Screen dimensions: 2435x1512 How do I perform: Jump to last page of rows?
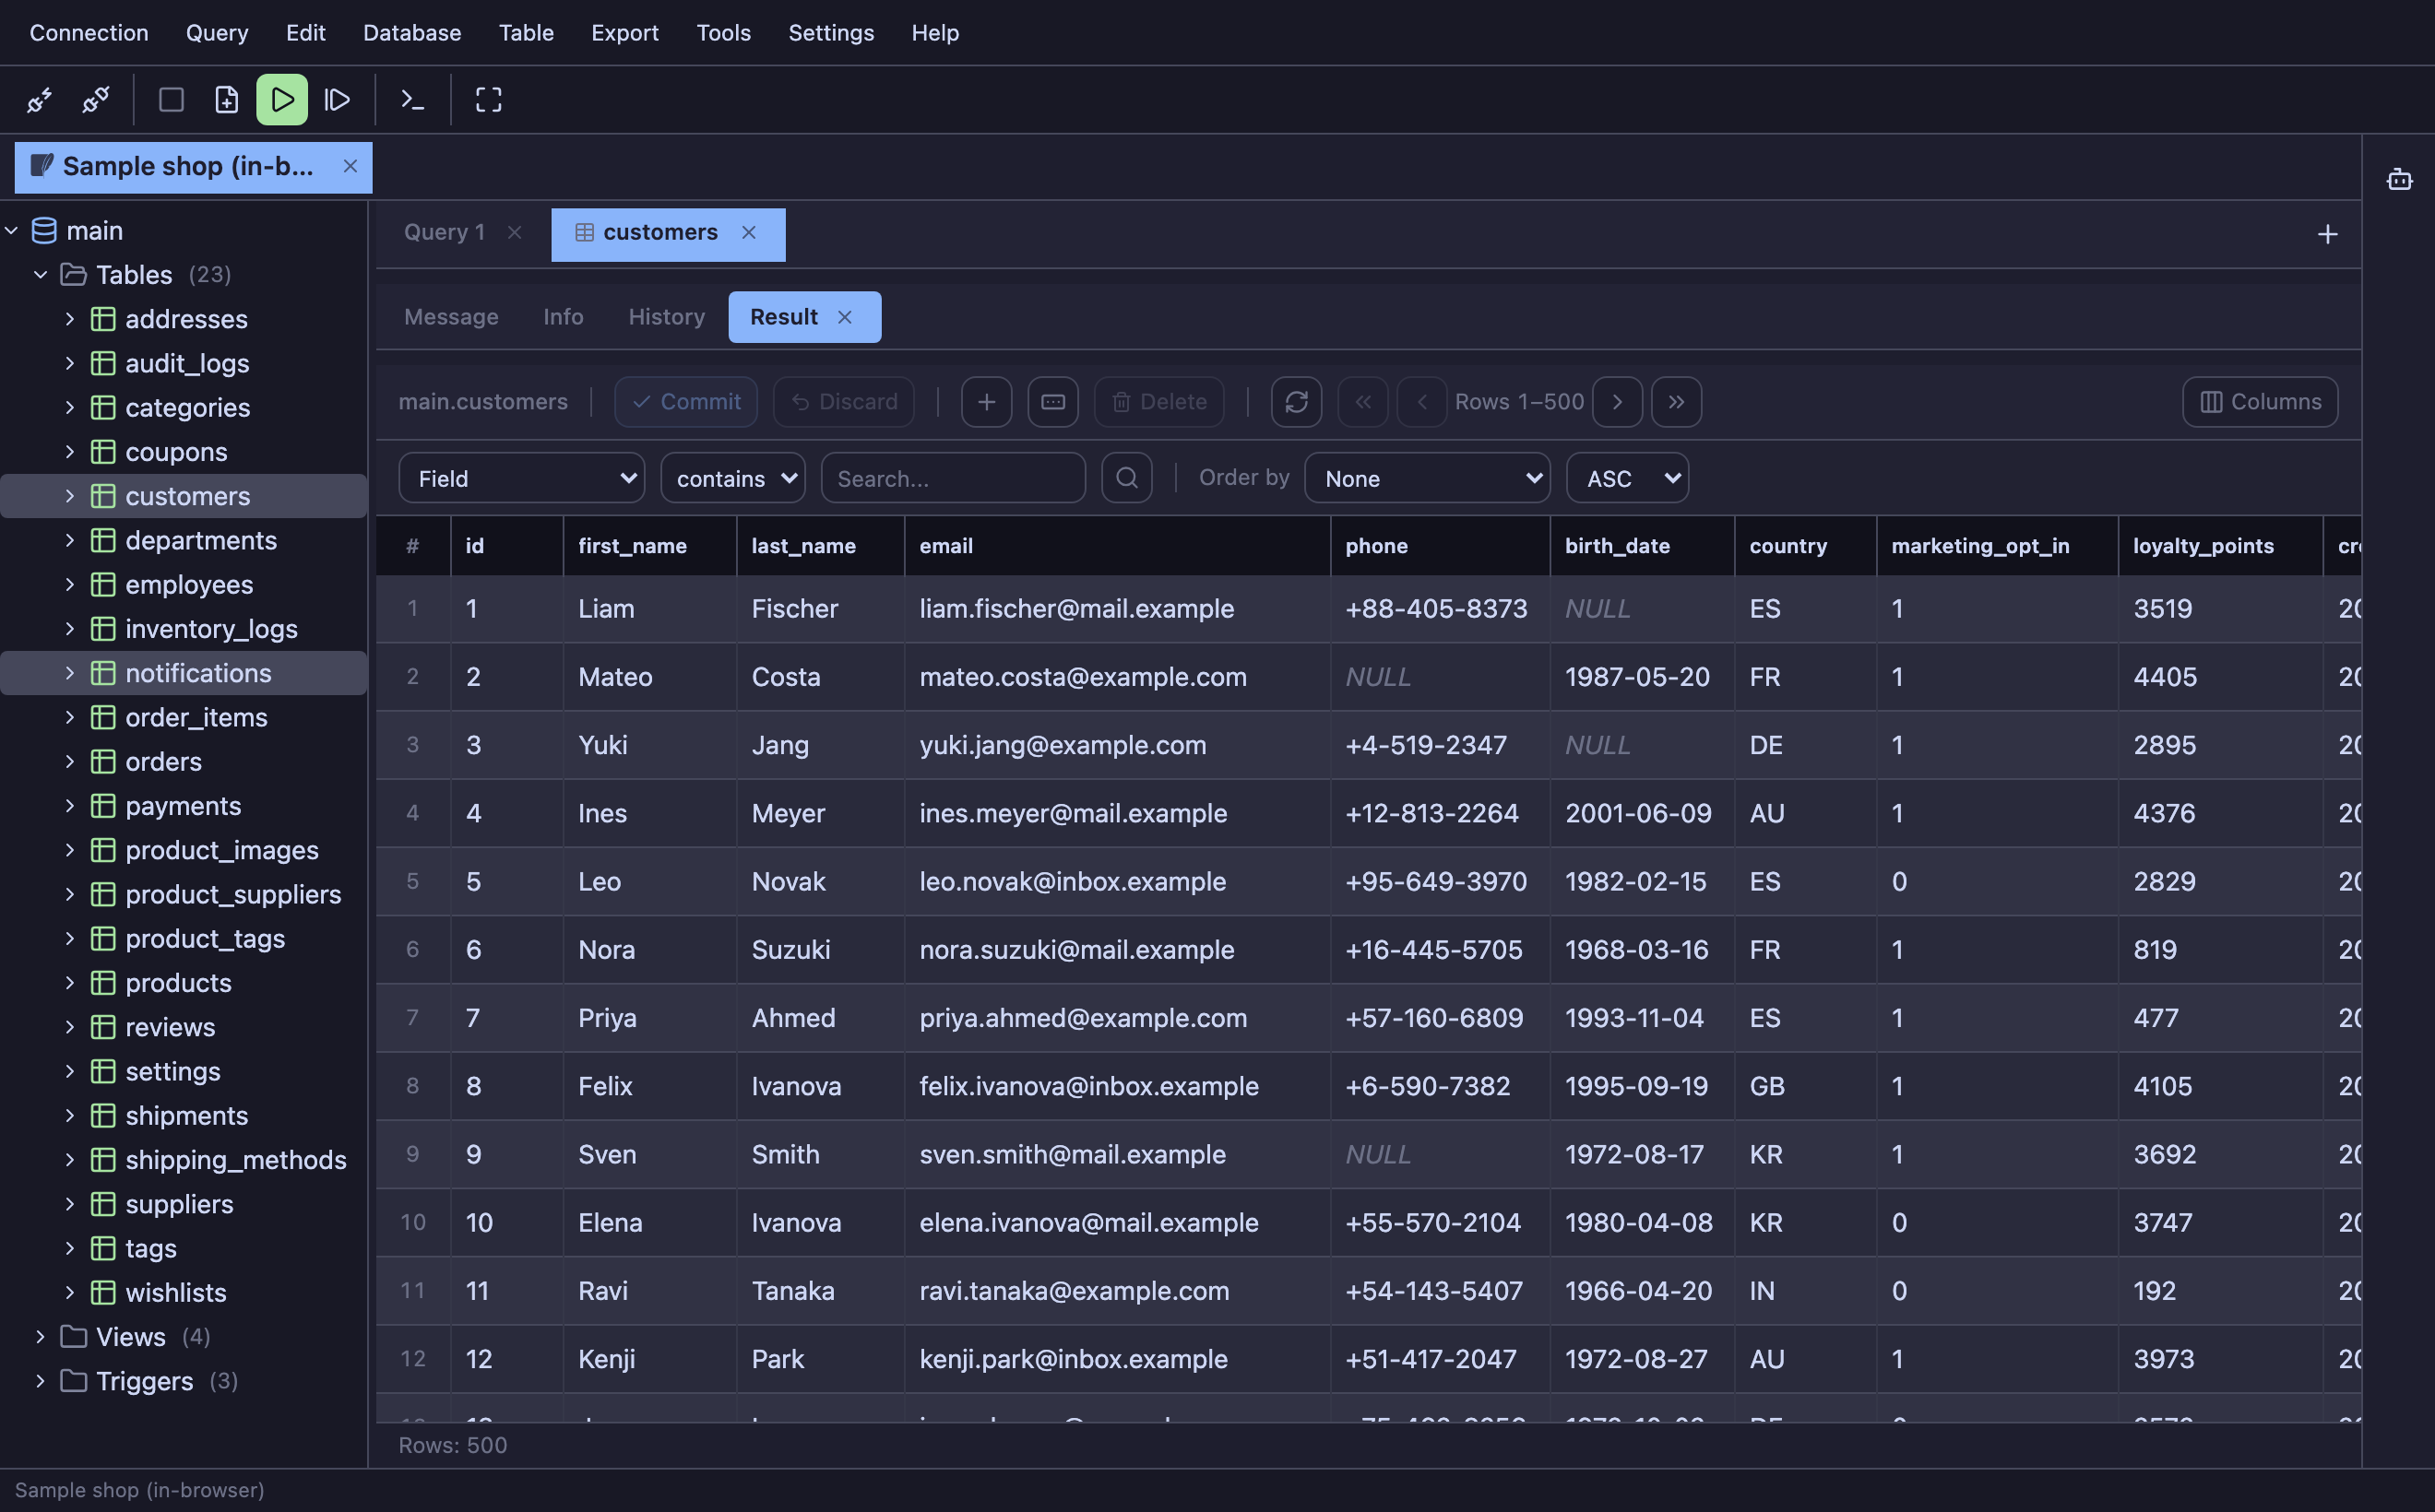coord(1676,402)
